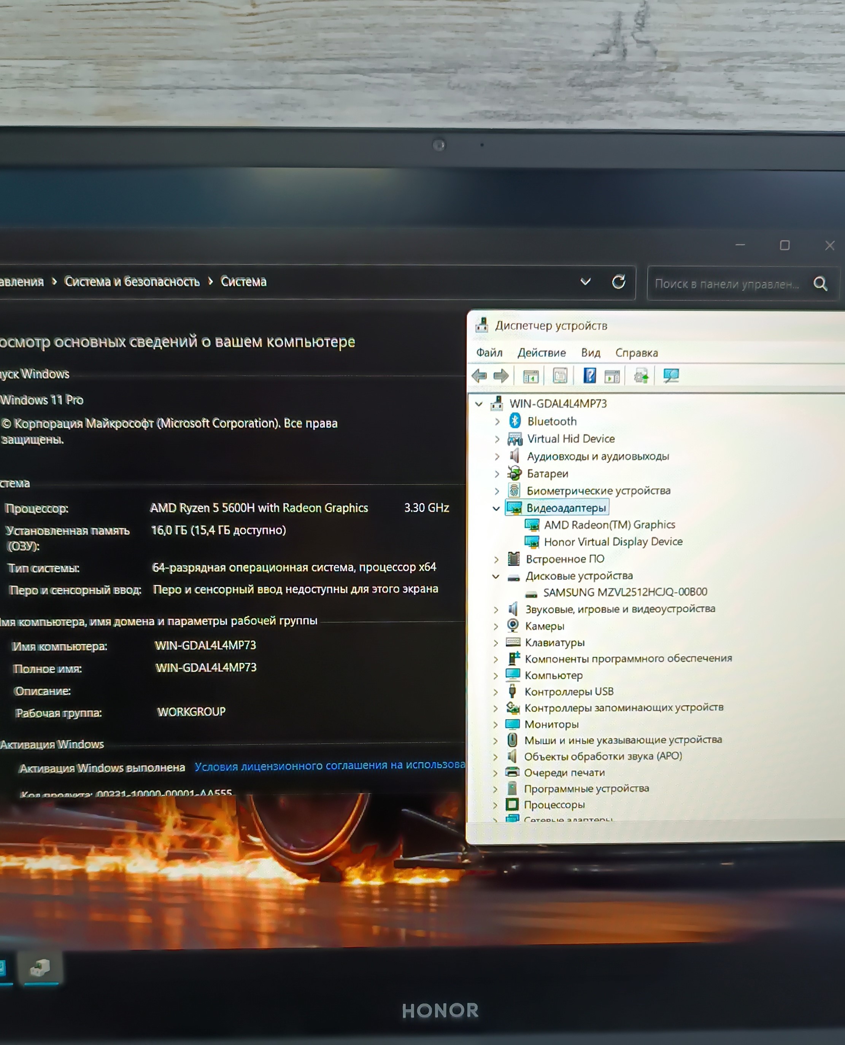Go to Система и безопасность breadcrumb
The width and height of the screenshot is (845, 1045).
132,282
